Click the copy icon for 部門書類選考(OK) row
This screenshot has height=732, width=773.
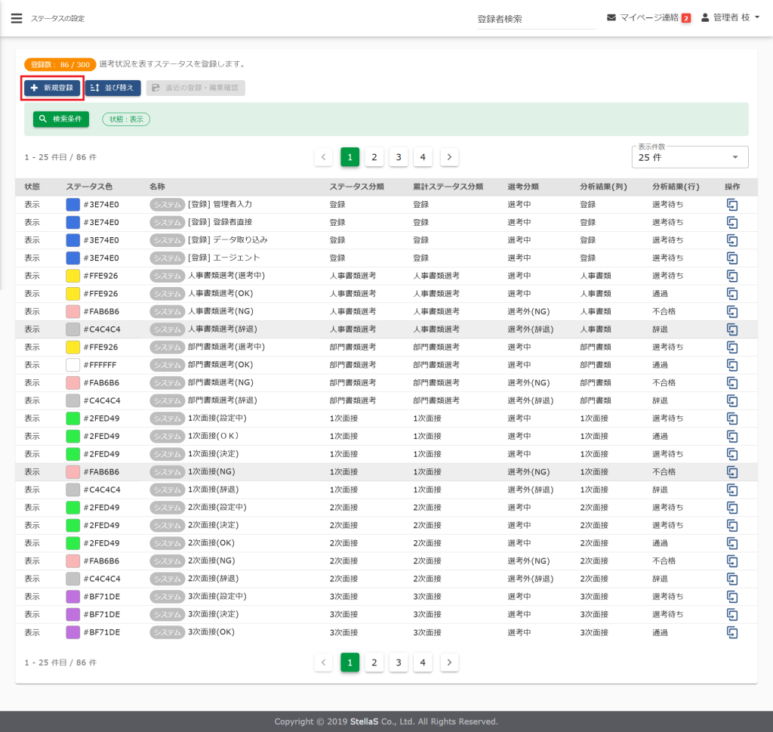[731, 365]
